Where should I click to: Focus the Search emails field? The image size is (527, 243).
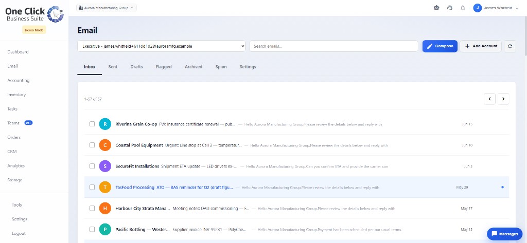[x=333, y=46]
